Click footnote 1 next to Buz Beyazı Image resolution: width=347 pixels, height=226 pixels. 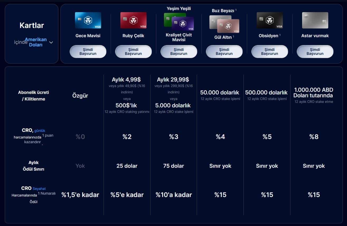click(x=236, y=9)
